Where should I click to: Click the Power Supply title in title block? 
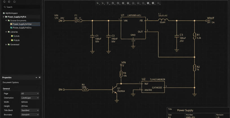click(x=185, y=110)
